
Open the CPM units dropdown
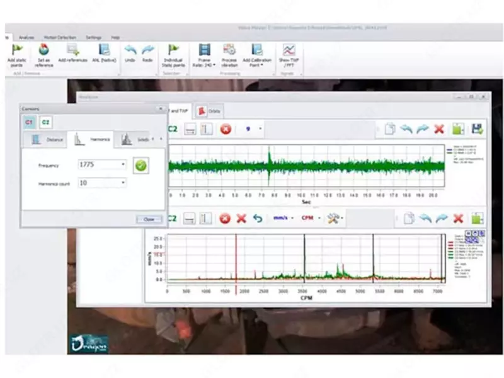[321, 219]
